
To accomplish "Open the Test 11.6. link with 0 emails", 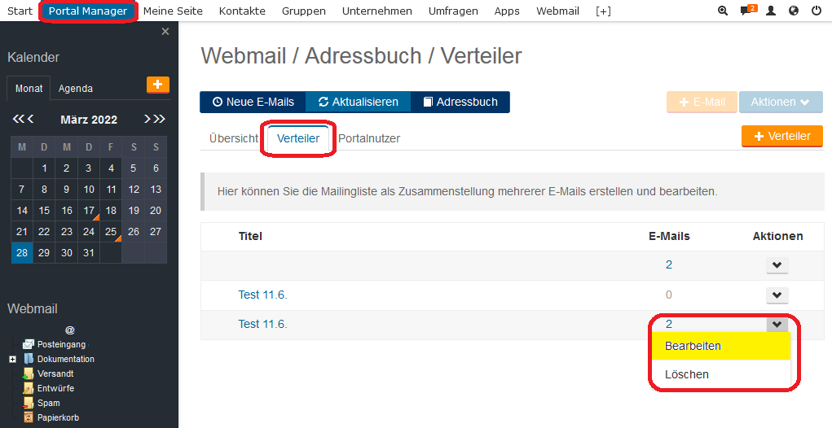I will click(262, 295).
